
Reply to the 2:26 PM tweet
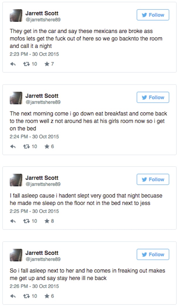[x=13, y=296]
